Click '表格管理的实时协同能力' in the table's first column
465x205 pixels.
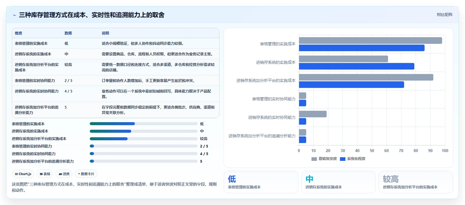tap(35, 81)
